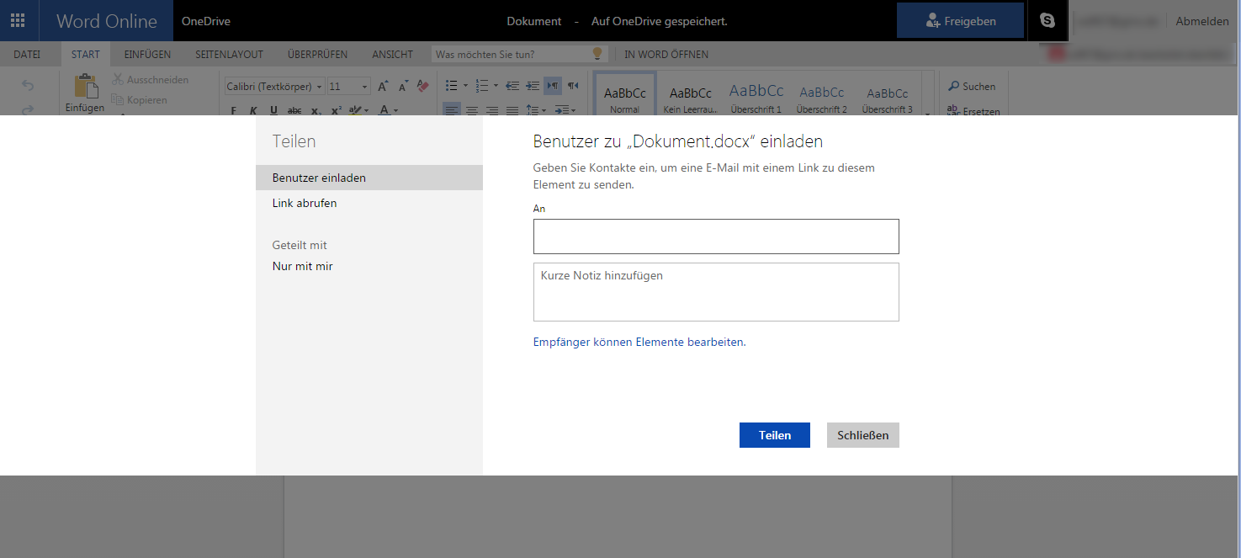Click the Schließen button

(863, 435)
